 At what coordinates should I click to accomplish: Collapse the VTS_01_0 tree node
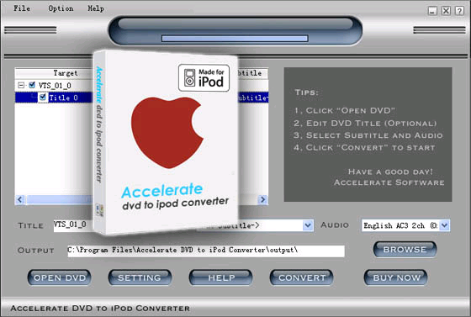coord(21,85)
